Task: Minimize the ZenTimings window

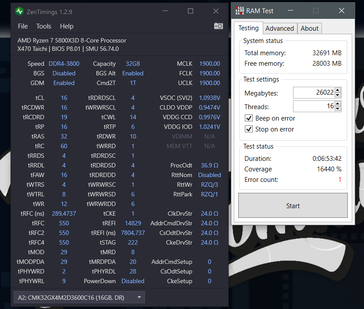Action: [165, 11]
